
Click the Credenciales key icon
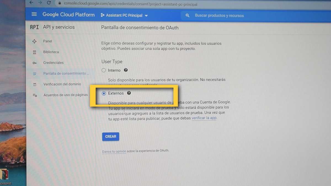[x=34, y=63]
